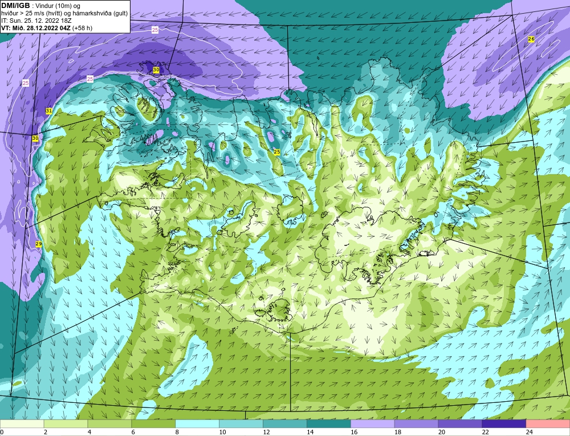Pick the pink above-24 legend swatch
570x436 pixels.
click(x=548, y=423)
